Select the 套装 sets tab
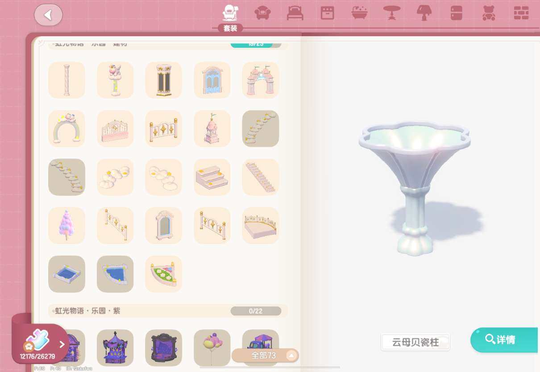The image size is (540, 372). (x=230, y=18)
